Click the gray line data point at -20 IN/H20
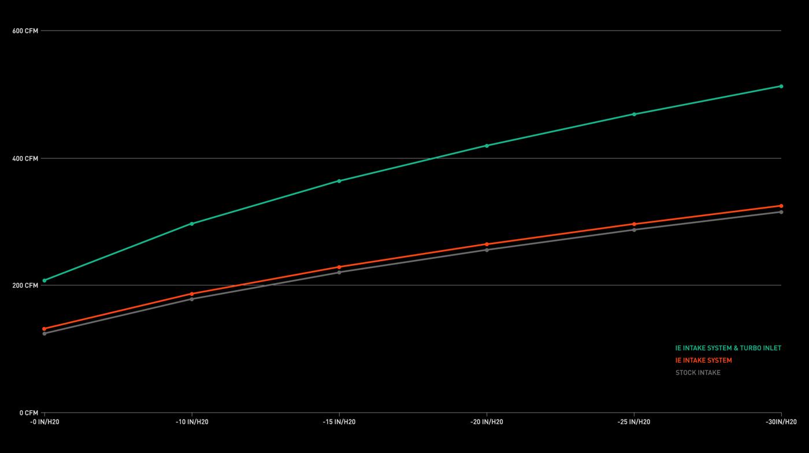Viewport: 809px width, 453px height. click(x=487, y=250)
